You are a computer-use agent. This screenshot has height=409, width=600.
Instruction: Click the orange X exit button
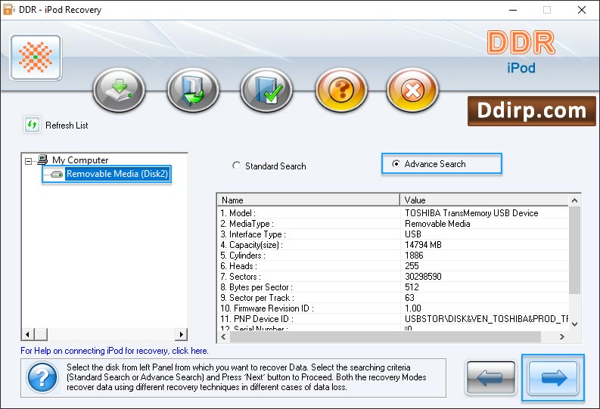click(x=412, y=90)
